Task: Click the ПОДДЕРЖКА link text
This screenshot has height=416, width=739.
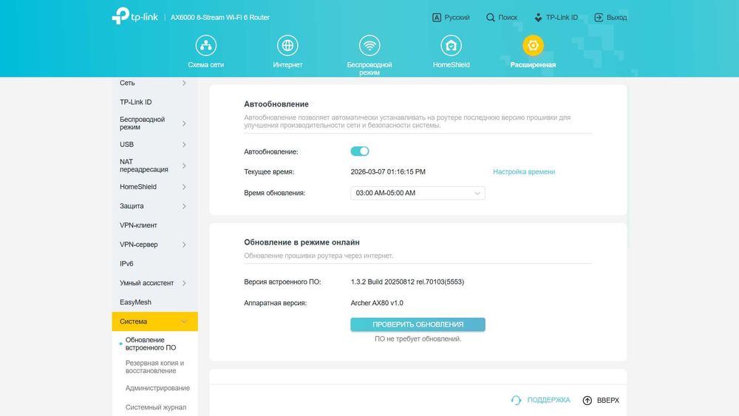Action: pyautogui.click(x=548, y=400)
